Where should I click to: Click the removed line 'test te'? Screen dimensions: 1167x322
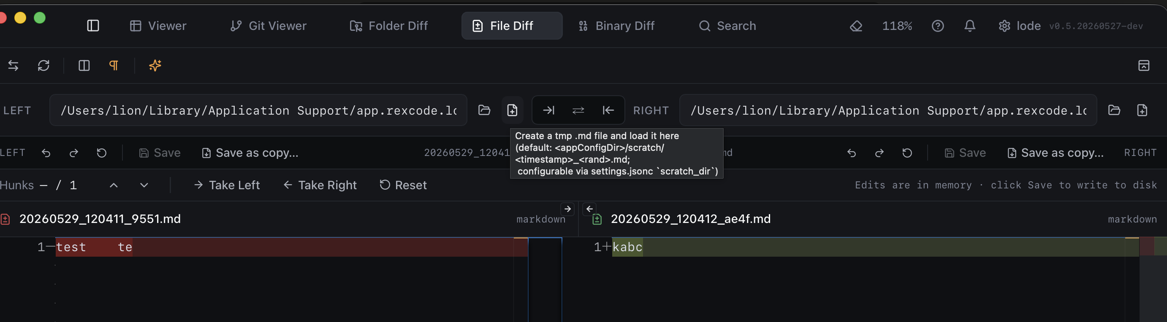(x=291, y=247)
